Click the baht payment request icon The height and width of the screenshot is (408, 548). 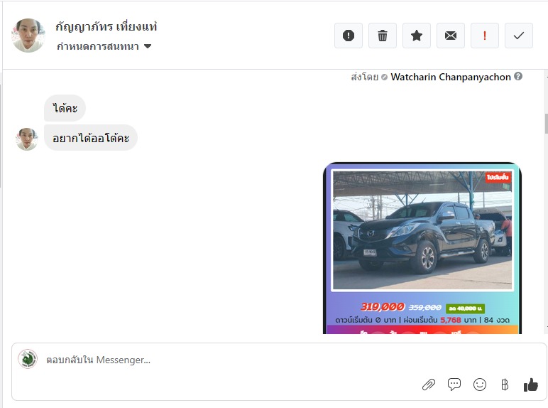click(505, 385)
